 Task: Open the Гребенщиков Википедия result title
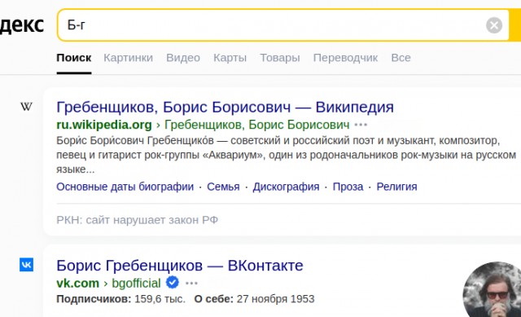[x=225, y=107]
